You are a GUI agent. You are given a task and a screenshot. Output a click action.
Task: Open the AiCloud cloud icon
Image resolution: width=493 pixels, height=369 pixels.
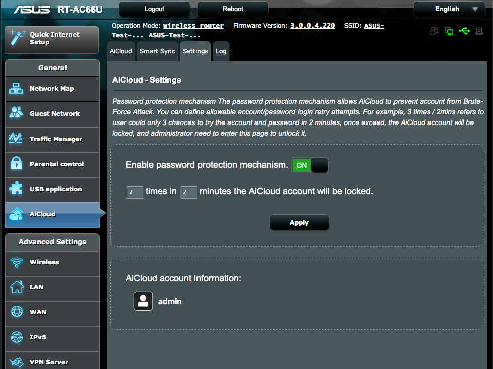click(x=17, y=214)
